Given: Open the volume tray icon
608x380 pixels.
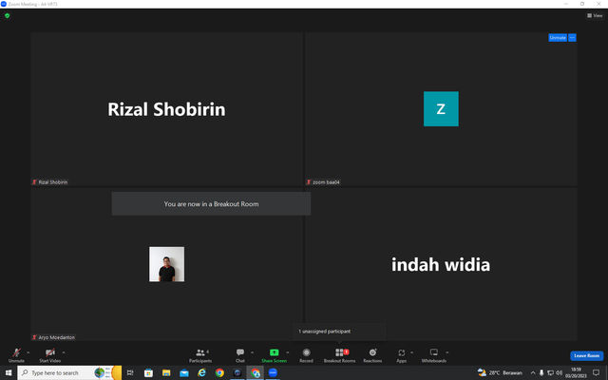Looking at the screenshot, I should tap(559, 372).
